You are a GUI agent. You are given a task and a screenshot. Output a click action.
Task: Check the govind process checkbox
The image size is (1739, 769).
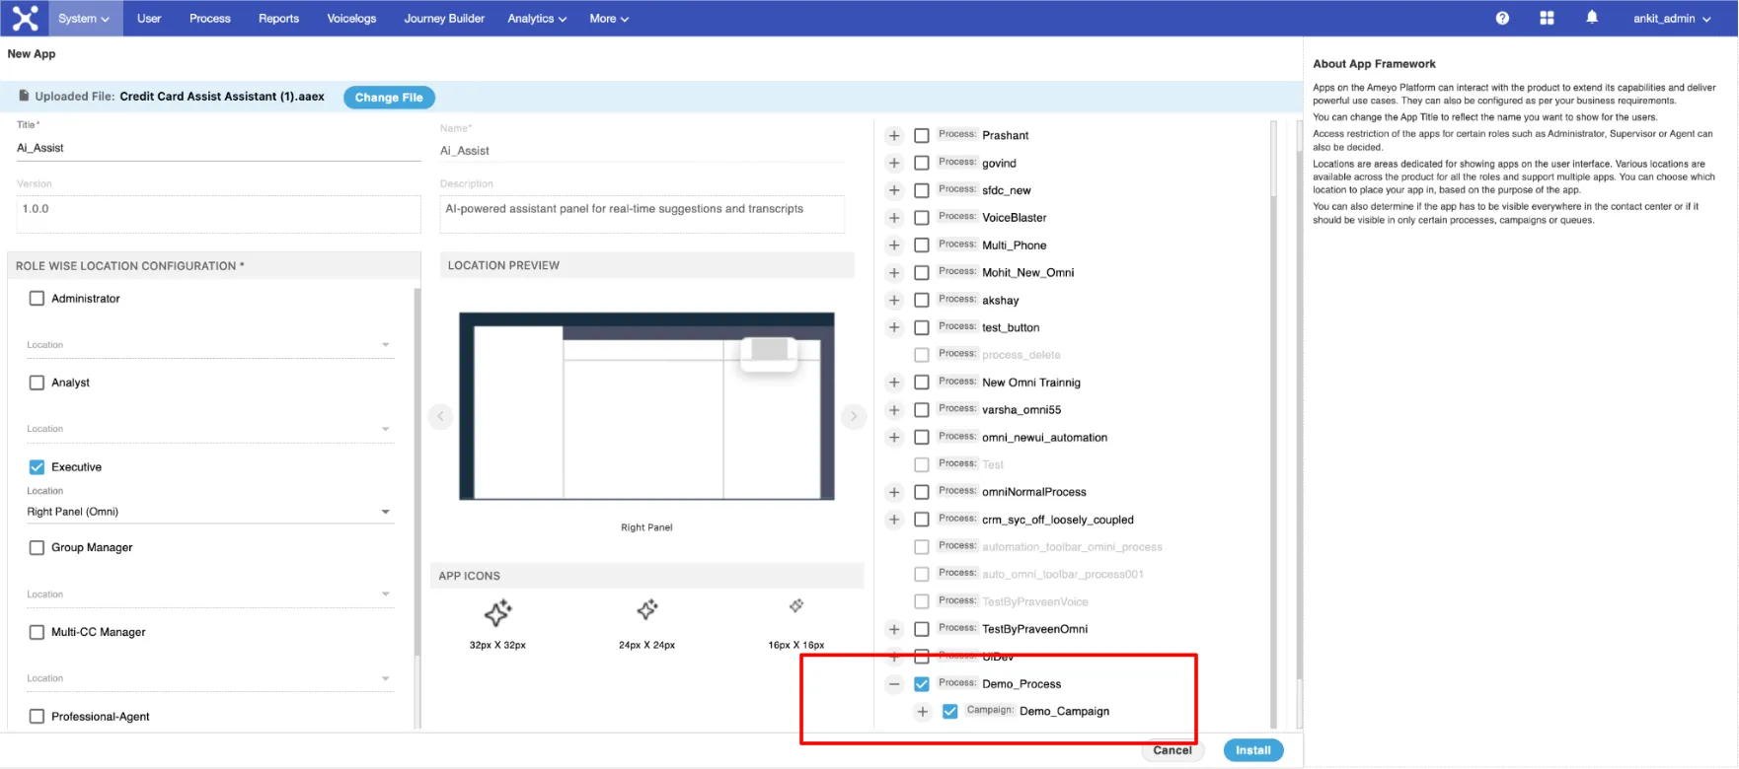(x=922, y=163)
